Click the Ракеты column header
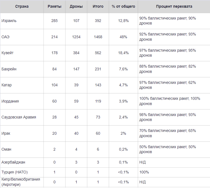The width and height of the screenshot is (210, 188). pyautogui.click(x=55, y=6)
